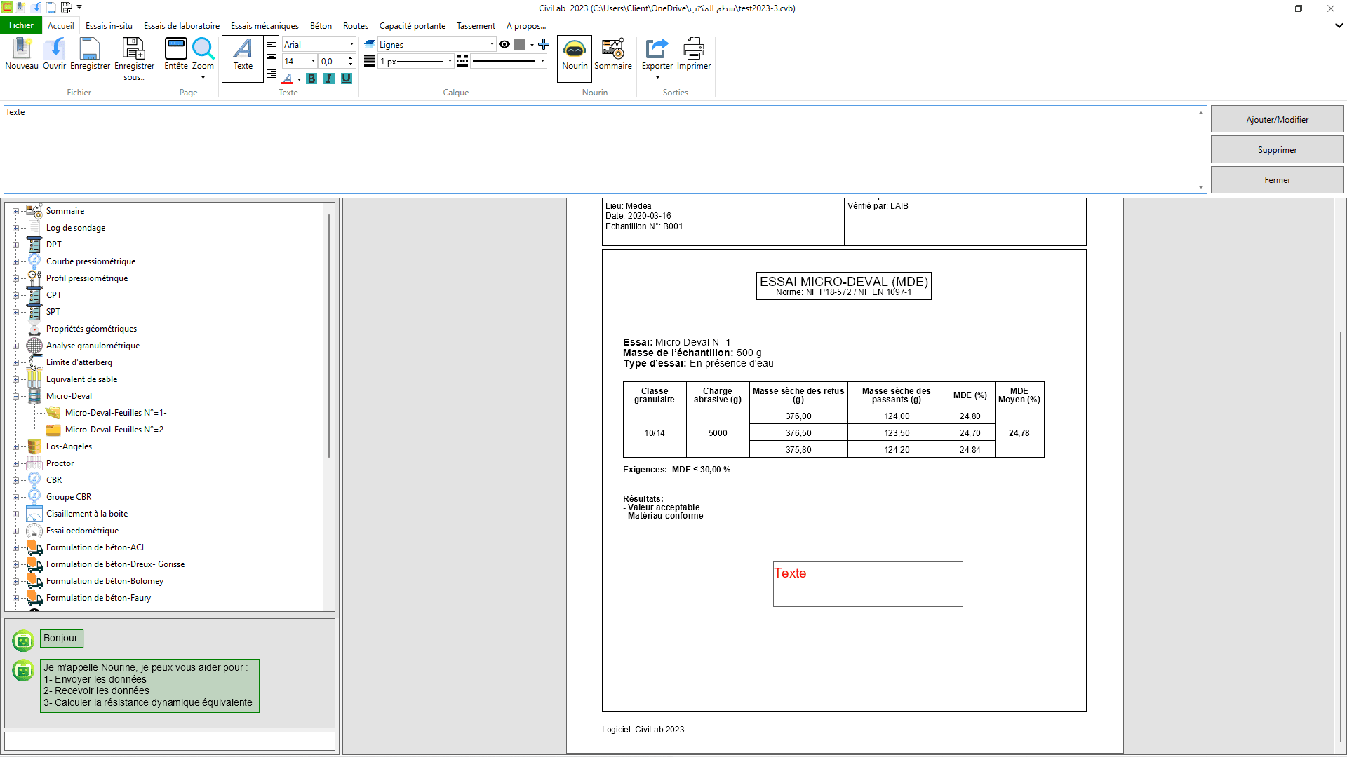Choose Enregistrer sous to save as
Viewport: 1347px width, 757px height.
point(134,59)
